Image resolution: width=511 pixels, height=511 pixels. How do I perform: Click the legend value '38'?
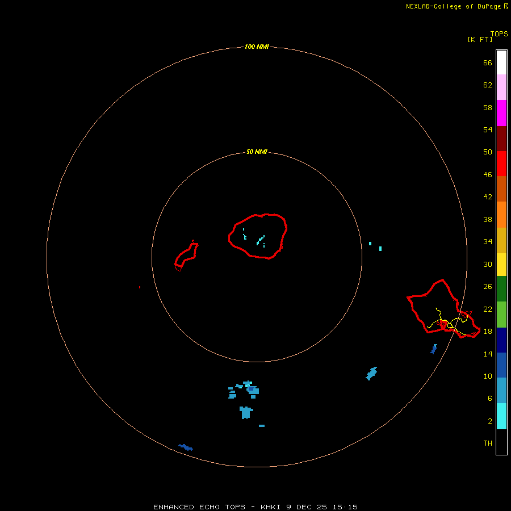pyautogui.click(x=488, y=219)
